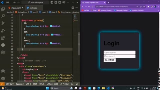
Task: Open the feedback icon in status bar
Action: click(72, 84)
